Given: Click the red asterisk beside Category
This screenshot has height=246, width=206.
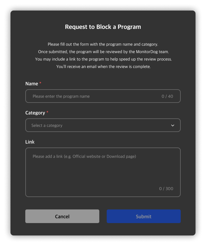Looking at the screenshot, I should pos(47,112).
